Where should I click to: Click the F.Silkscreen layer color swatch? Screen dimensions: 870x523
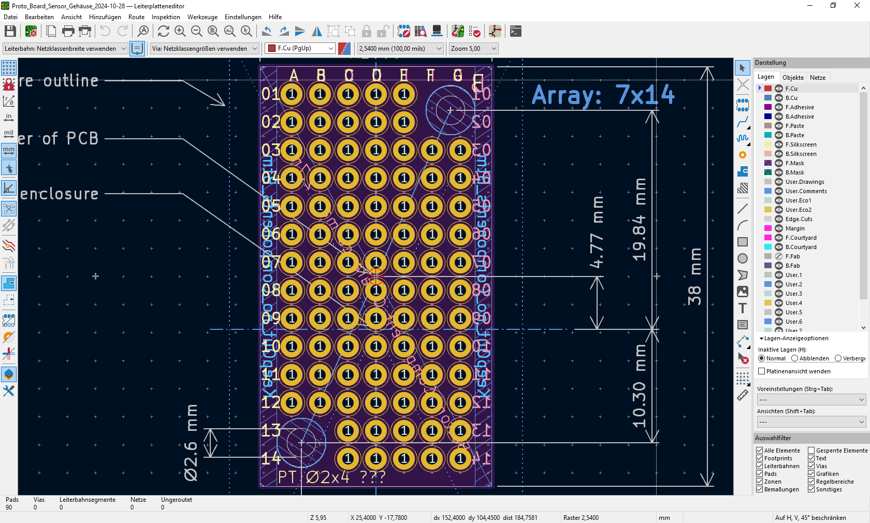pyautogui.click(x=768, y=144)
